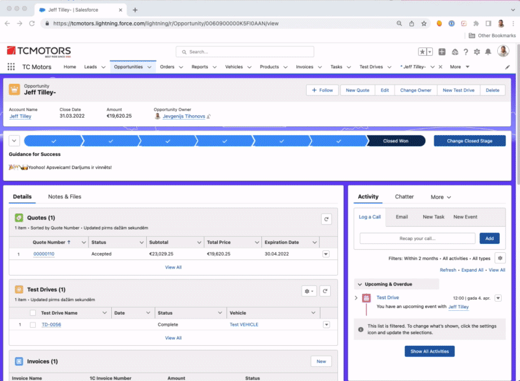The height and width of the screenshot is (381, 520).
Task: Click the global actions plus icon
Action: click(x=442, y=52)
